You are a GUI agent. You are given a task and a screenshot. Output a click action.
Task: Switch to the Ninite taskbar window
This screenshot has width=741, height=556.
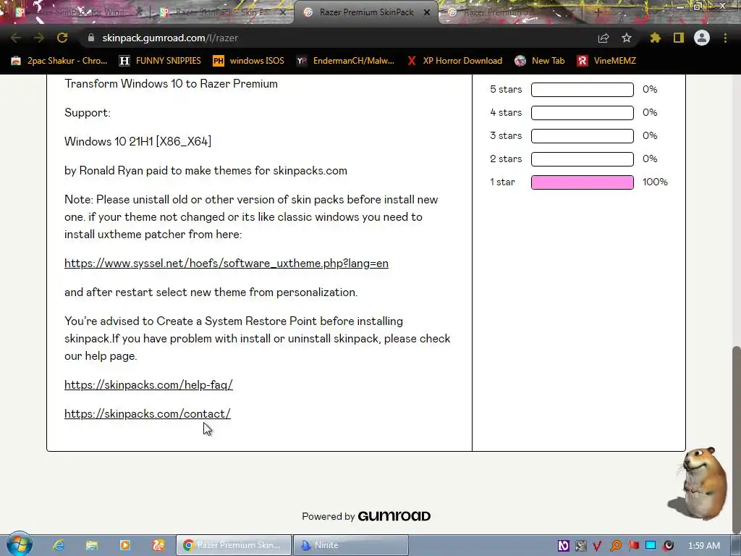351,545
